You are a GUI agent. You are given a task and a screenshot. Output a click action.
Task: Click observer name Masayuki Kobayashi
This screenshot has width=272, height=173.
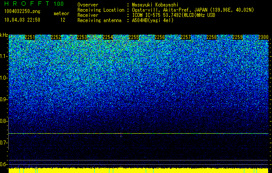pyautogui.click(x=155, y=5)
